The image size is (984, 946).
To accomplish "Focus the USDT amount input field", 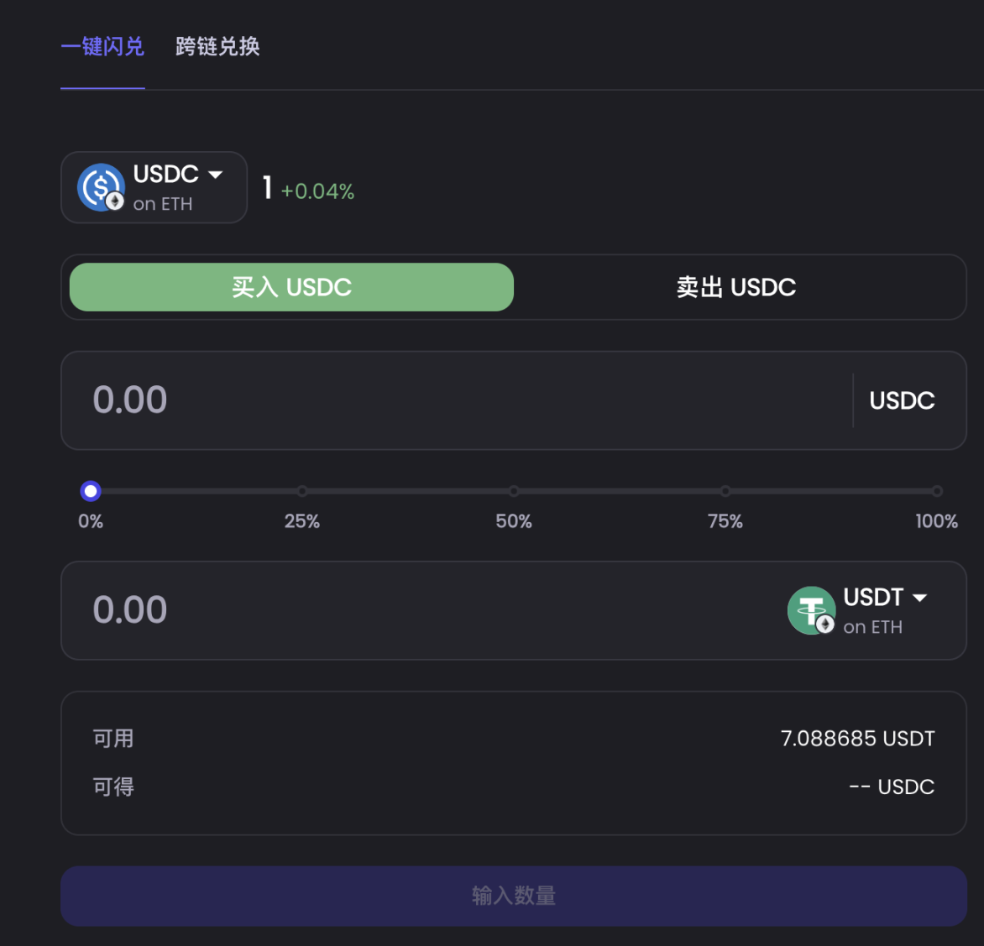I will [x=420, y=610].
